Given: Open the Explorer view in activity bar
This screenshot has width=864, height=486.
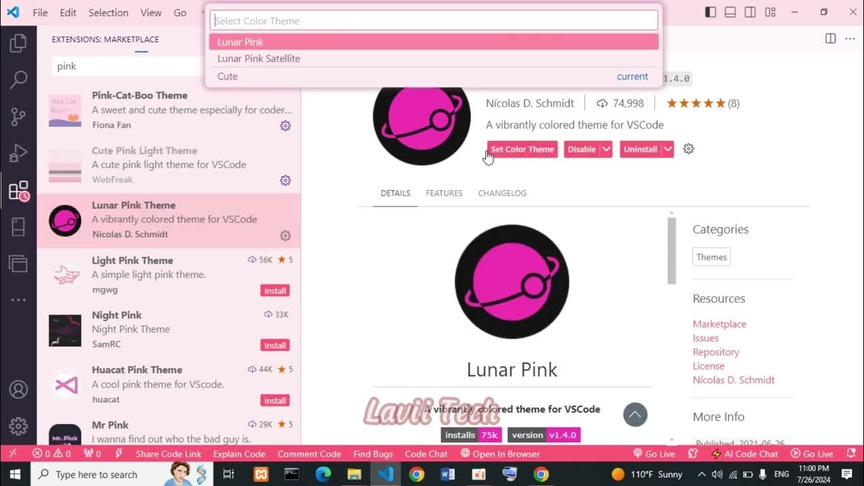Looking at the screenshot, I should click(x=18, y=44).
